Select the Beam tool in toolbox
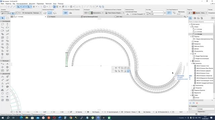The width and height of the screenshot is (215, 120). 2,27
